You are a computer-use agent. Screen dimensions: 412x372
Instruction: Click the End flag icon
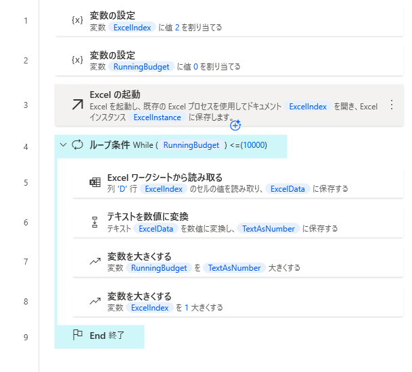tap(78, 335)
